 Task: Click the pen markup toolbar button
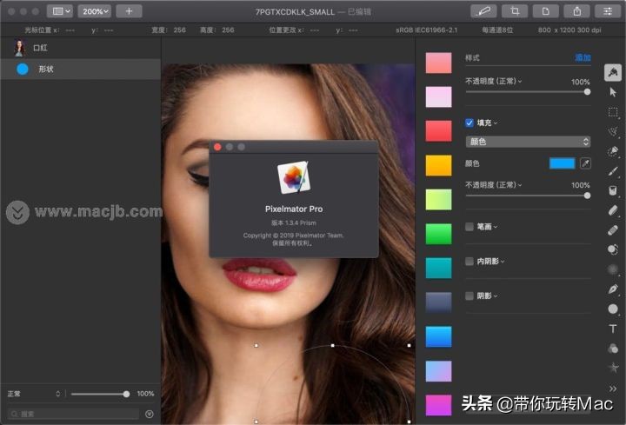tap(483, 11)
